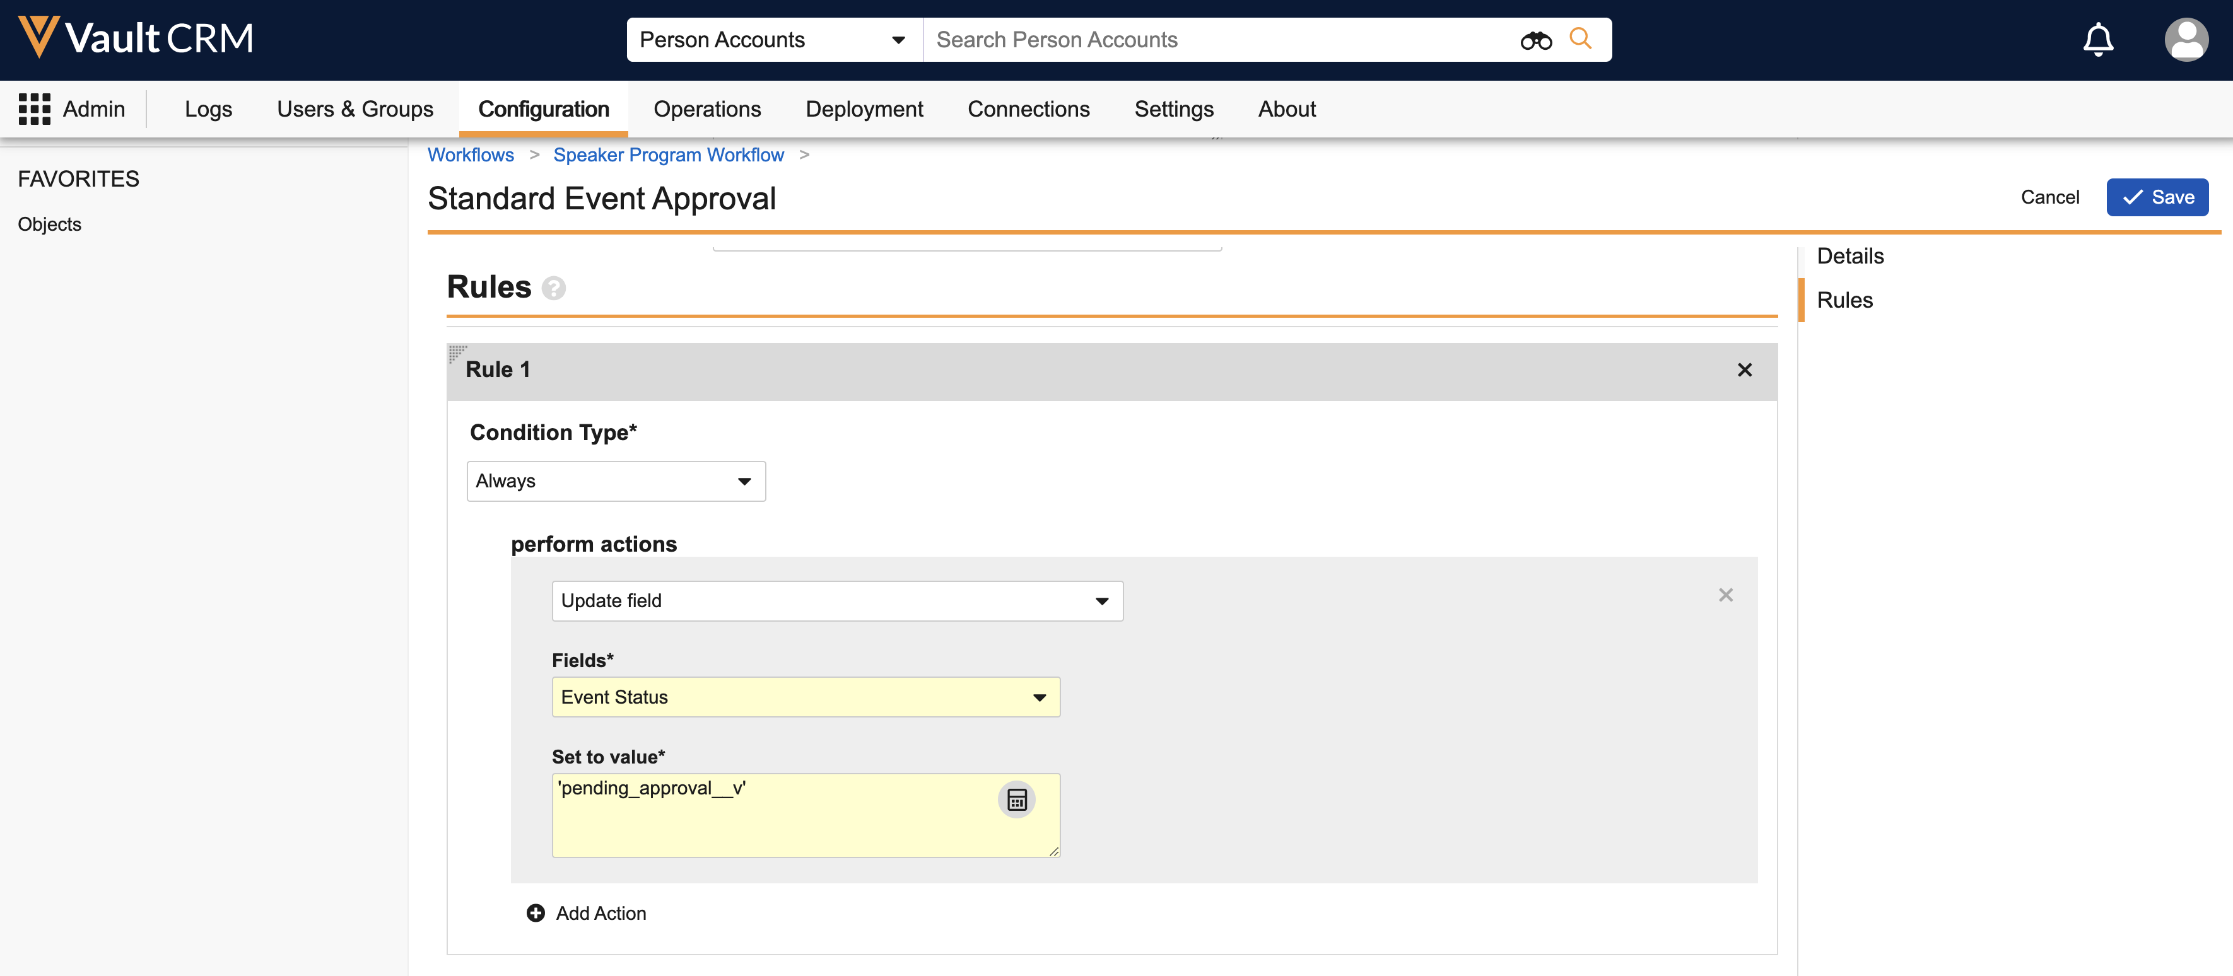The image size is (2233, 976).
Task: Switch to the Operations tab
Action: 706,109
